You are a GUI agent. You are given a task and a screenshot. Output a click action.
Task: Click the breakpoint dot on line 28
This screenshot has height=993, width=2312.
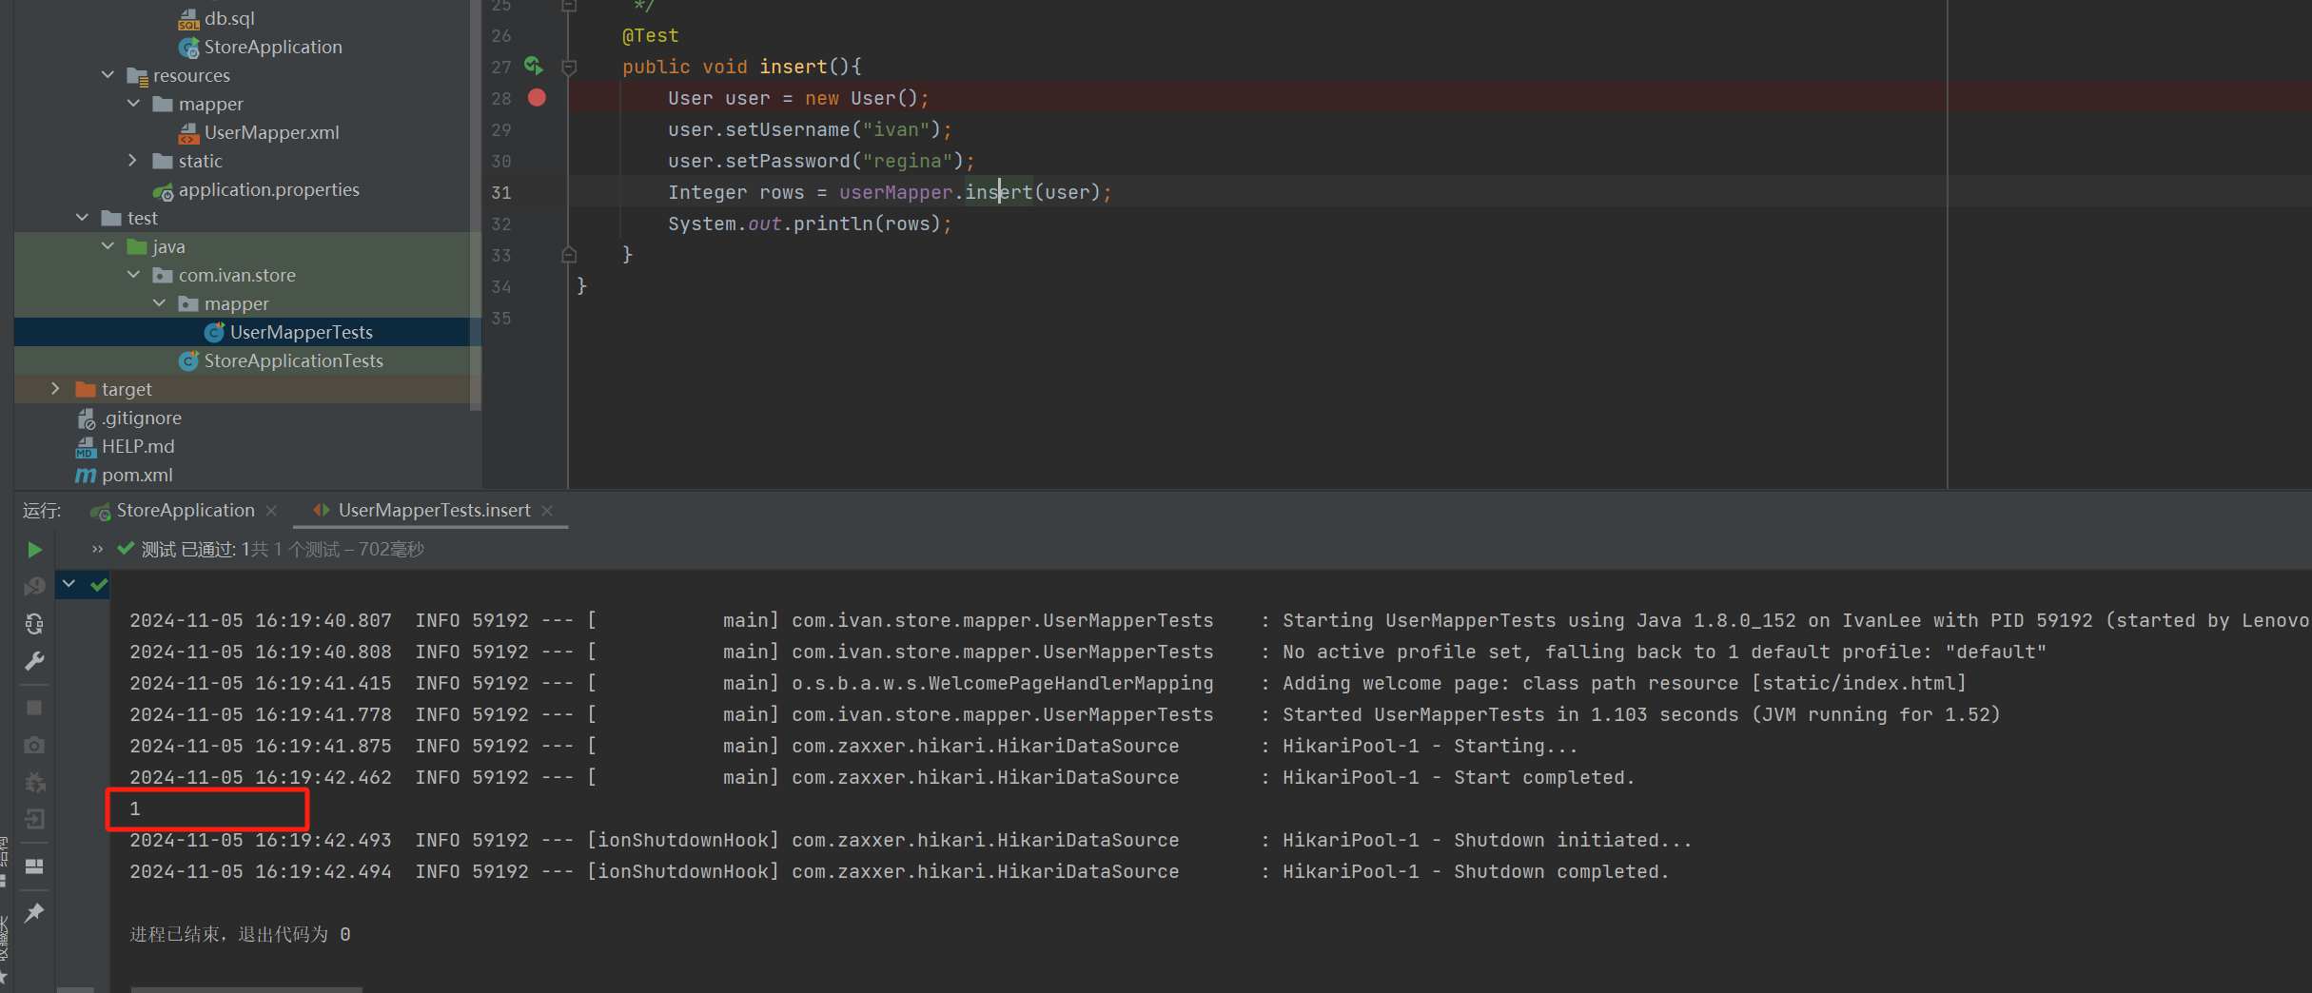[x=537, y=98]
